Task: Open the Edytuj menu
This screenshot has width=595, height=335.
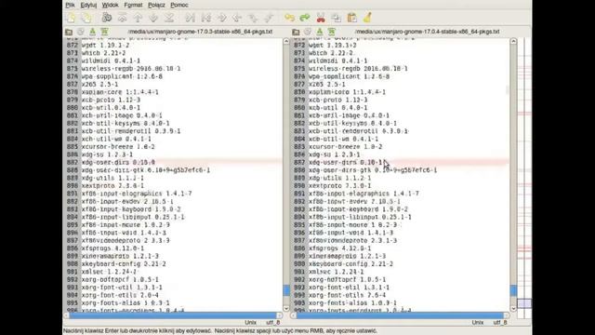Action: pos(88,5)
